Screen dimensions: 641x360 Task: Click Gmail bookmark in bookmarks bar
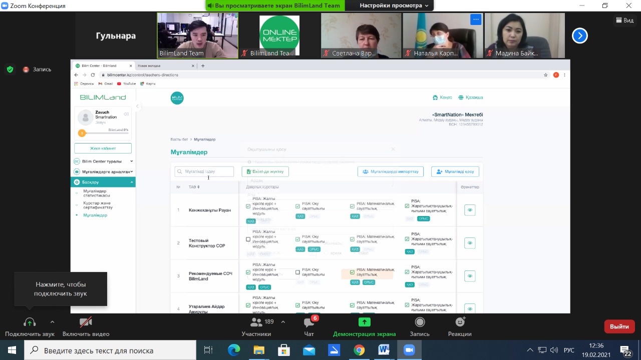click(106, 83)
